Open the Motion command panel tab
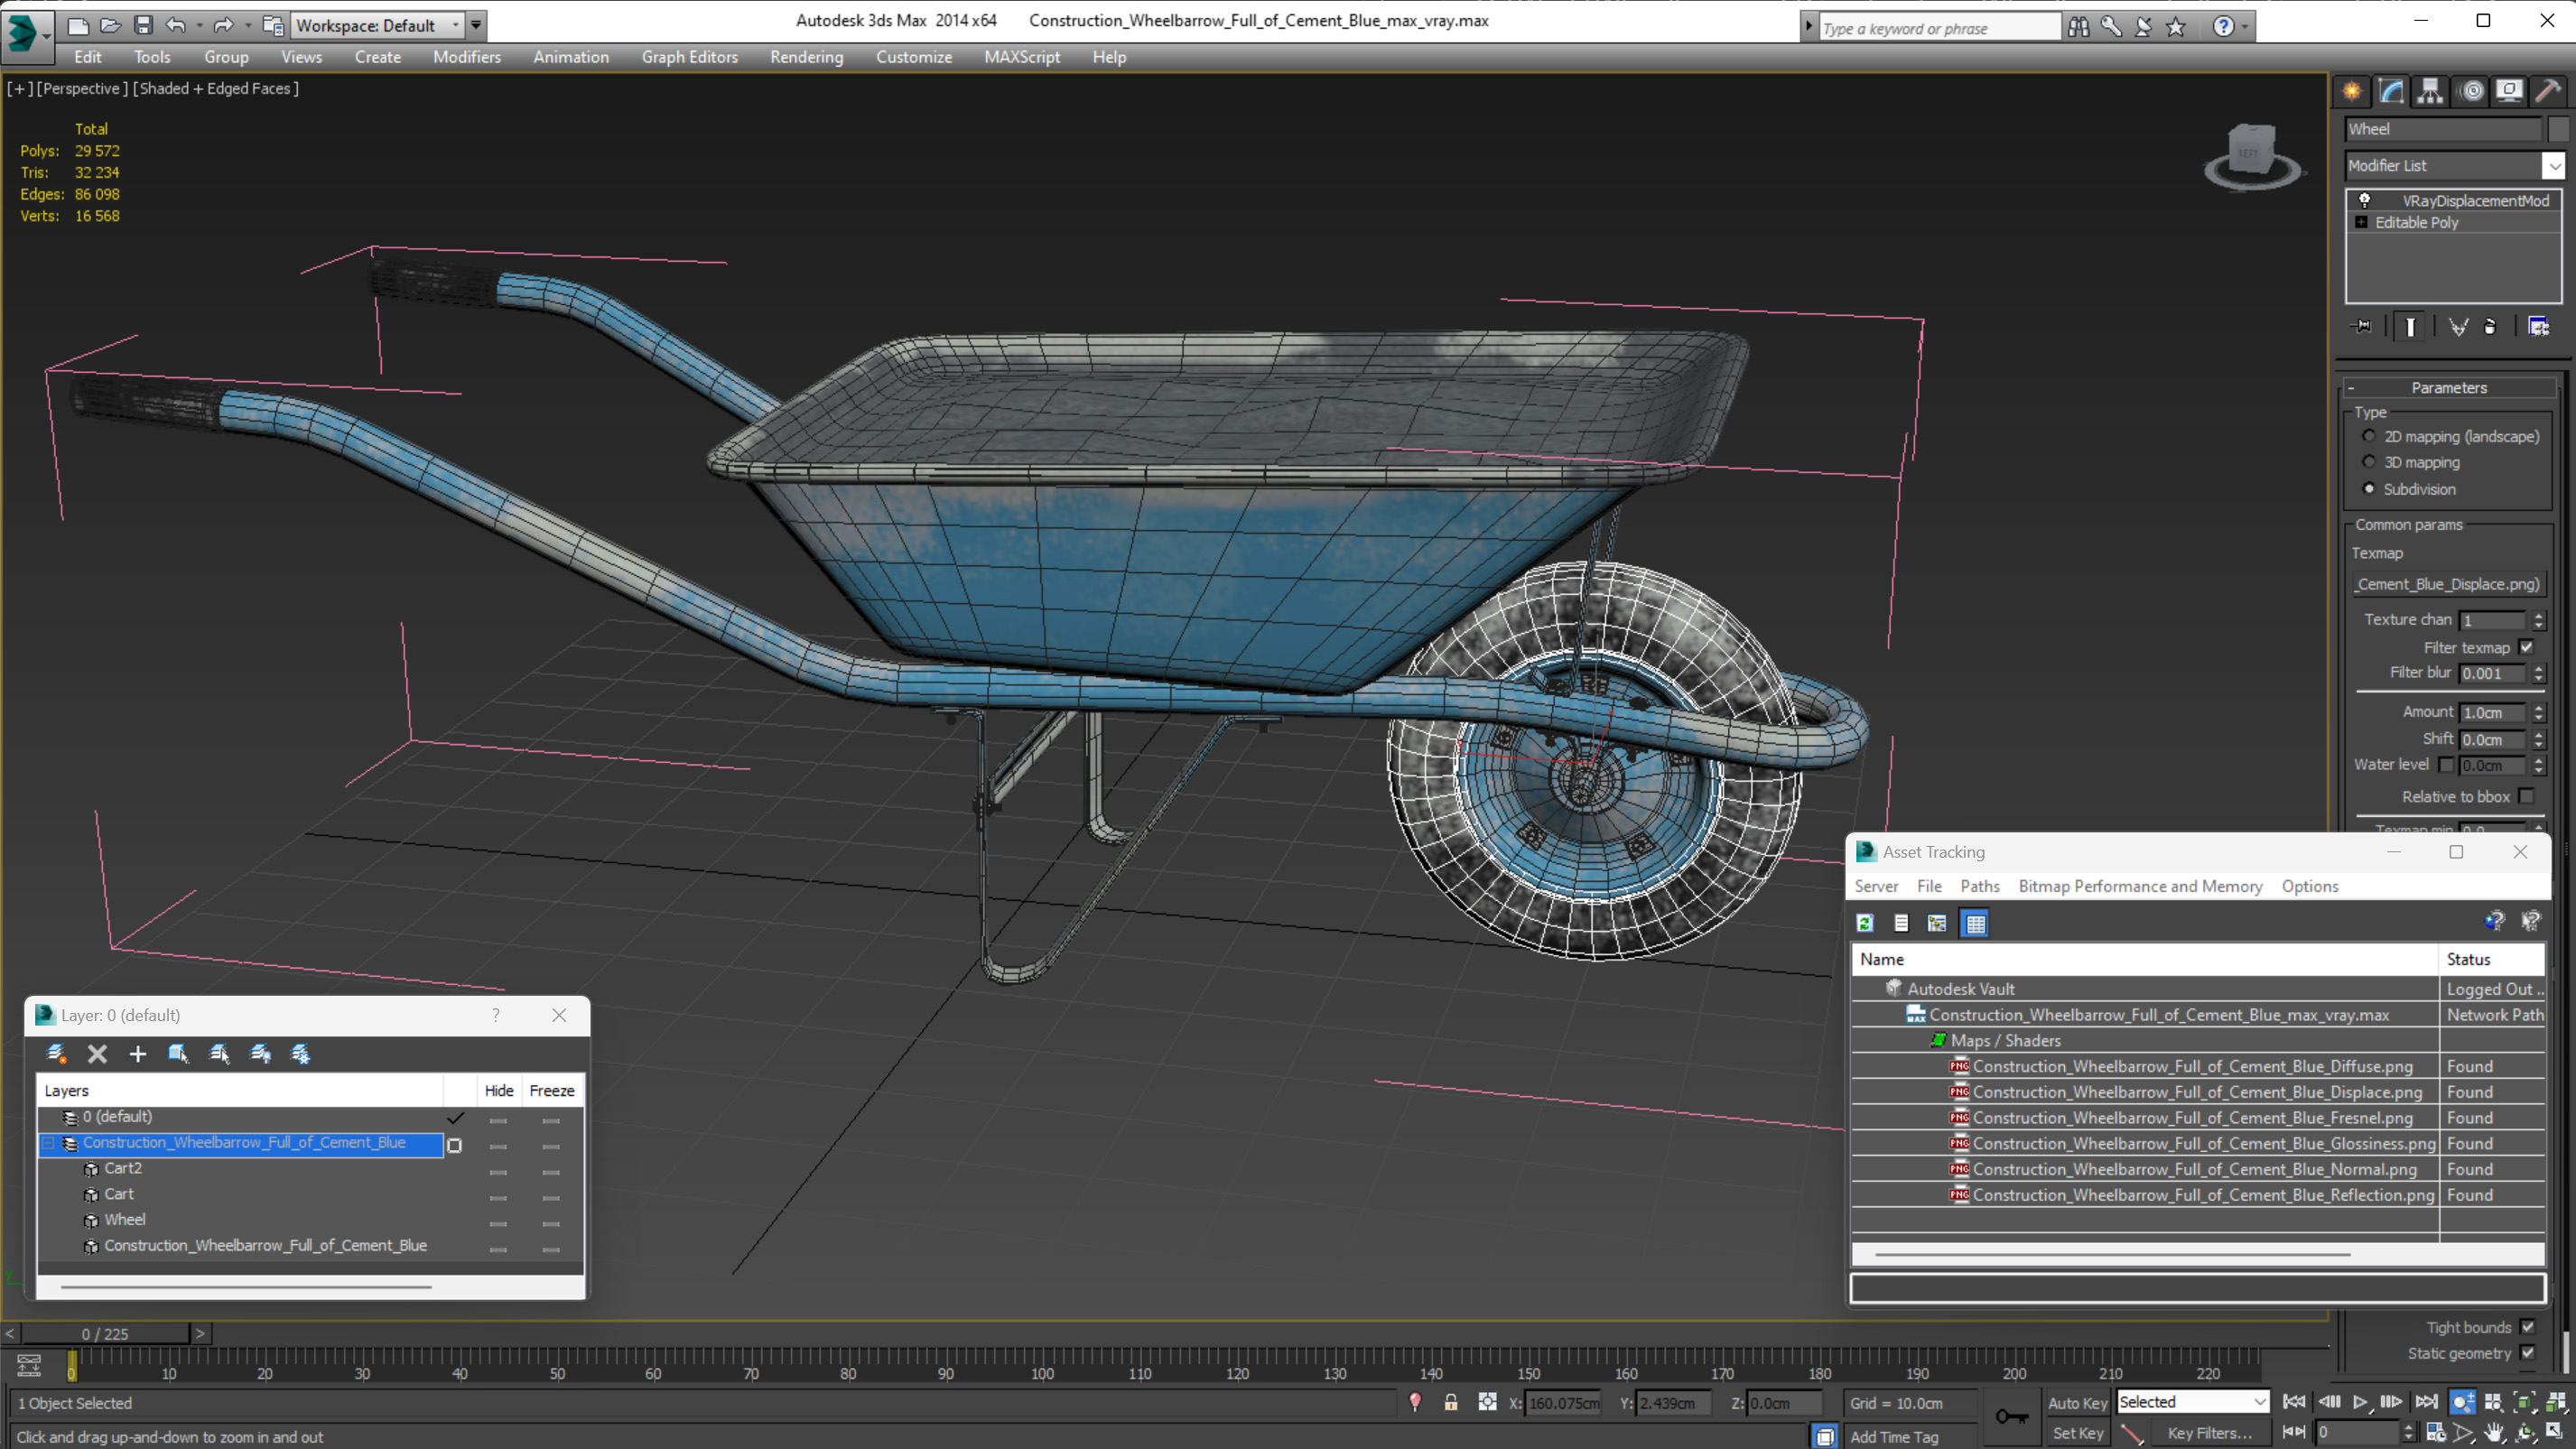Image resolution: width=2576 pixels, height=1449 pixels. (x=2471, y=91)
